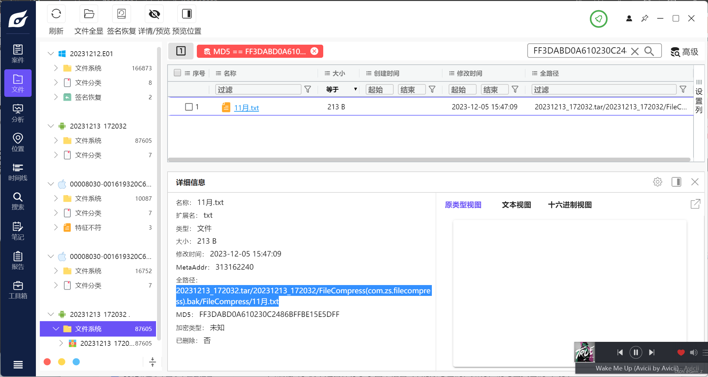Open the 报告 report sidebar section

click(x=18, y=261)
